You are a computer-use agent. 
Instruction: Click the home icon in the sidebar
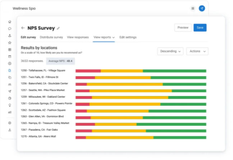pyautogui.click(x=10, y=22)
